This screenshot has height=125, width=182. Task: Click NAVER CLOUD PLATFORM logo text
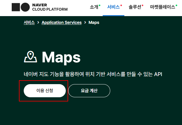[x=50, y=7]
